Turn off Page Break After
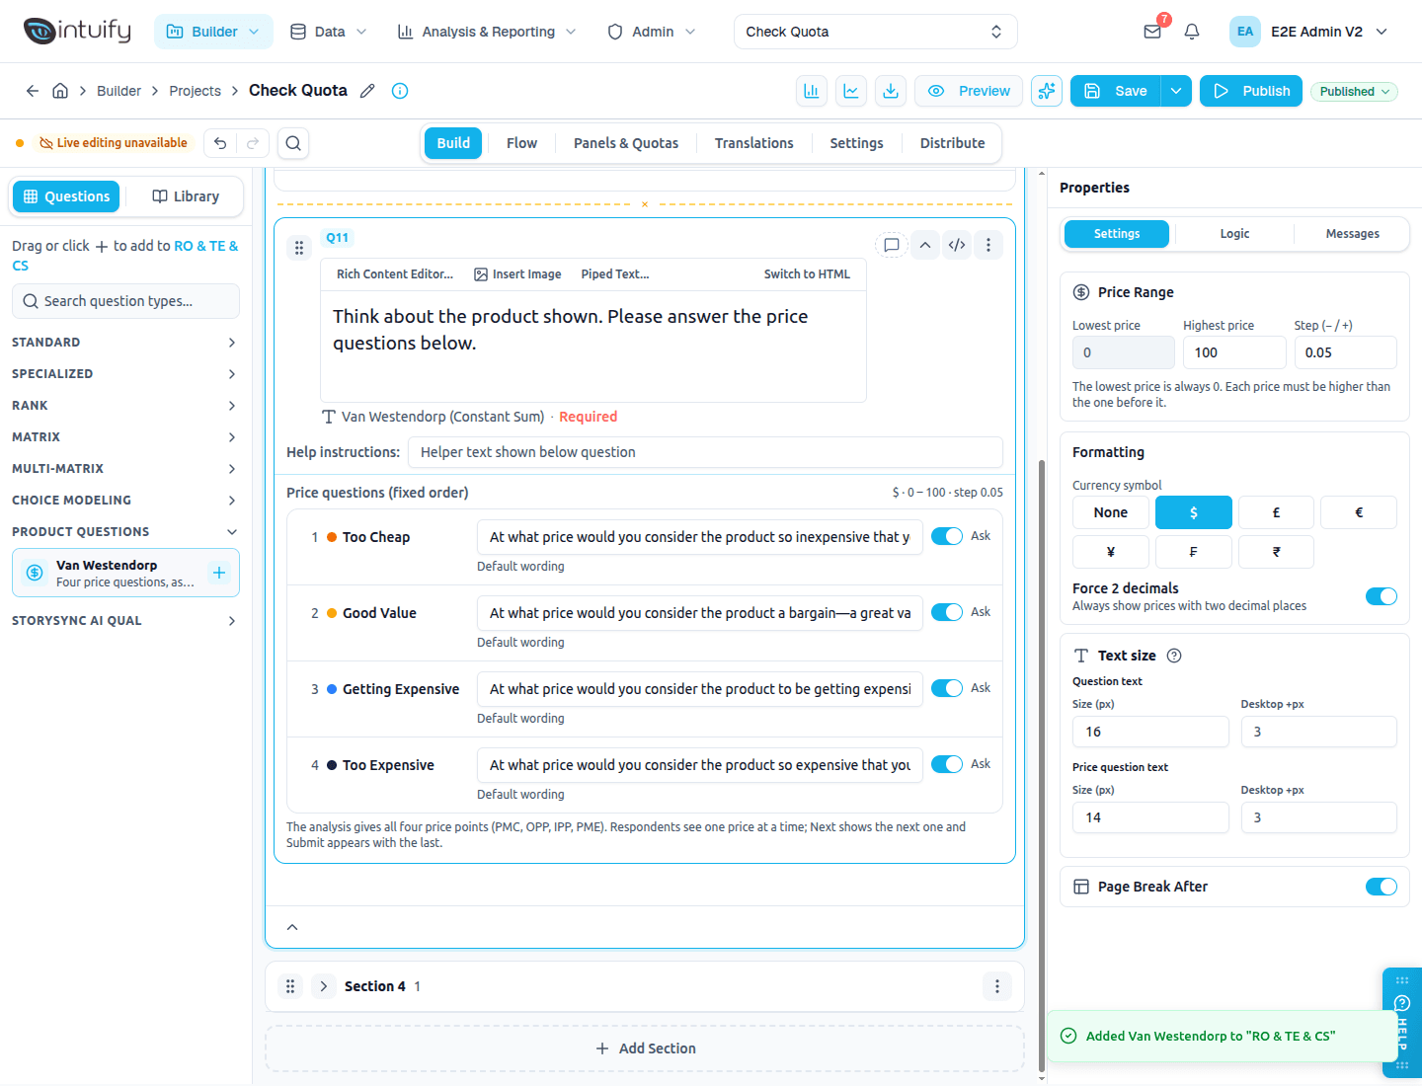Image resolution: width=1422 pixels, height=1086 pixels. [x=1382, y=887]
